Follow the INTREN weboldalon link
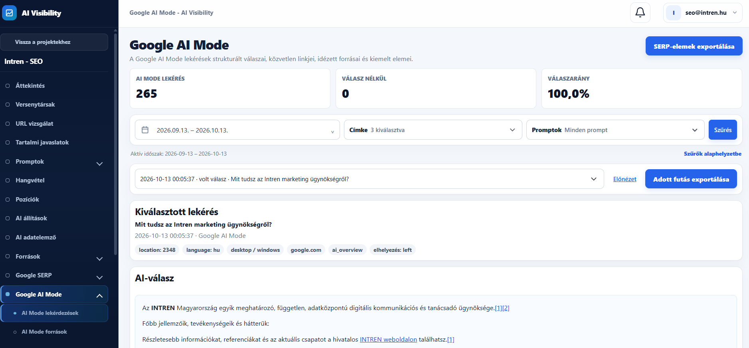Image resolution: width=749 pixels, height=348 pixels. point(388,340)
